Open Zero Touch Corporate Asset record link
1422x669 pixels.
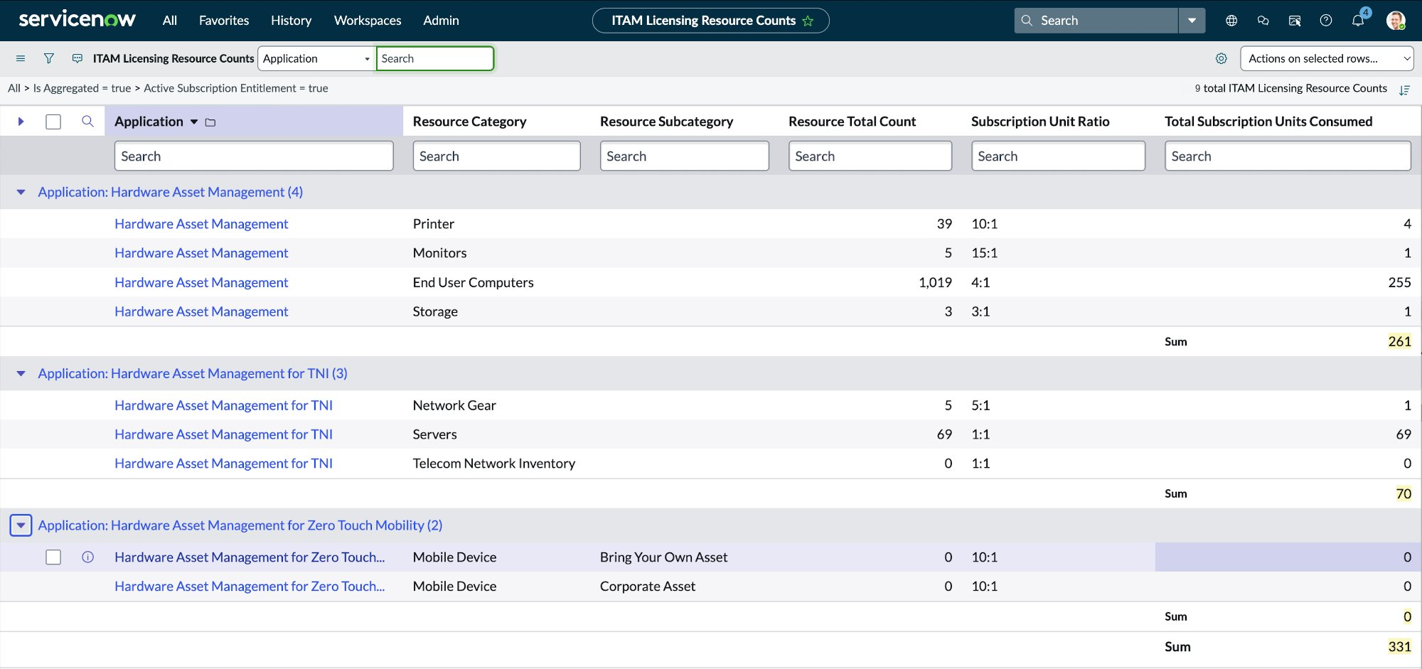[250, 587]
